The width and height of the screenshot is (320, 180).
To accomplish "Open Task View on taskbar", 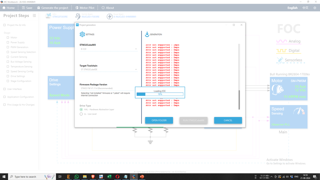I will (60, 176).
